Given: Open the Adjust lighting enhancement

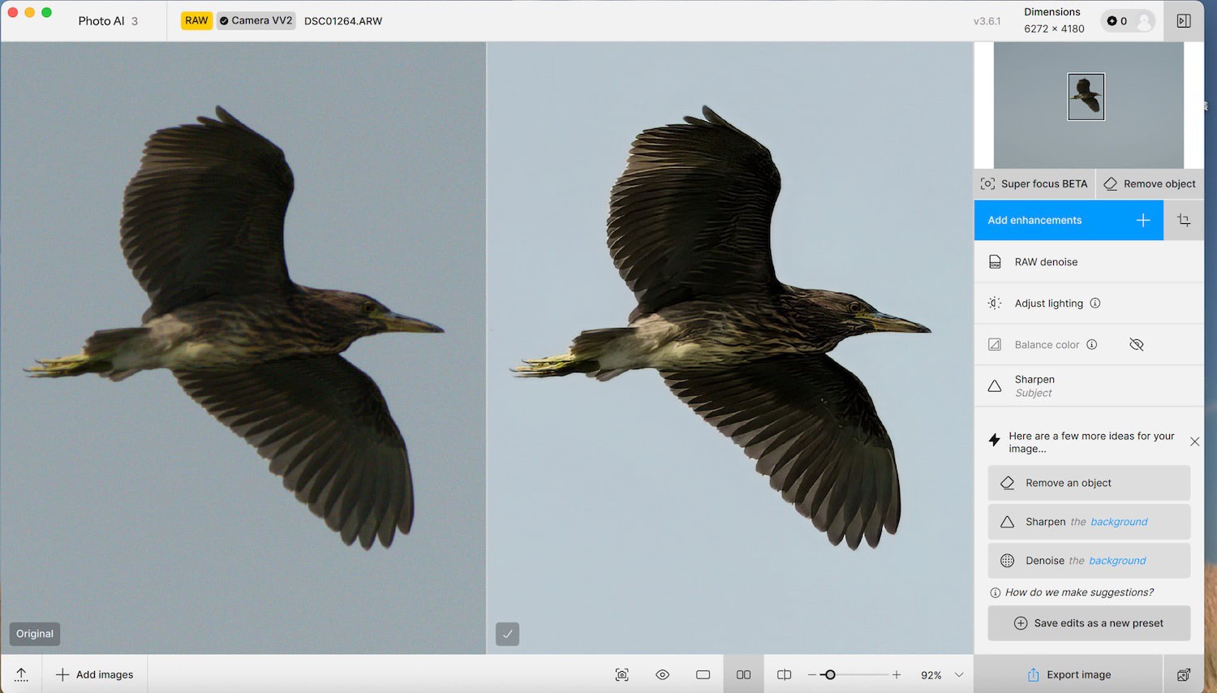Looking at the screenshot, I should point(1089,303).
